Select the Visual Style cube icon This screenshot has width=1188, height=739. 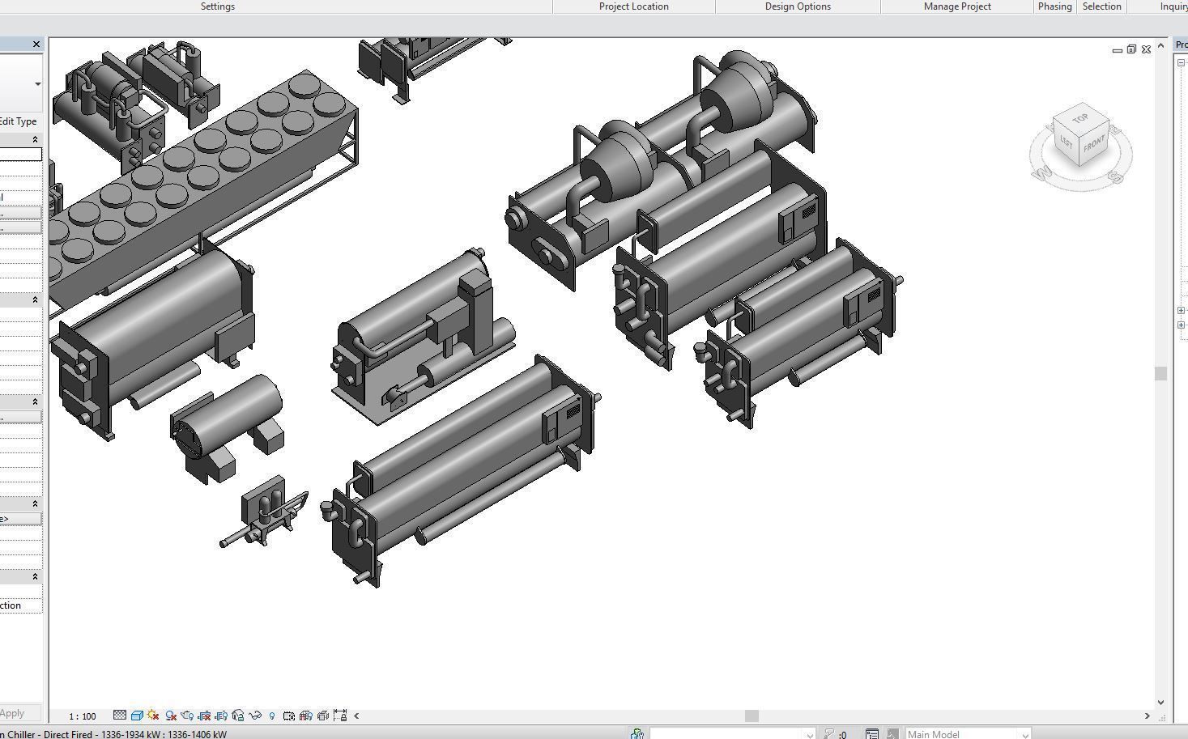tap(137, 716)
